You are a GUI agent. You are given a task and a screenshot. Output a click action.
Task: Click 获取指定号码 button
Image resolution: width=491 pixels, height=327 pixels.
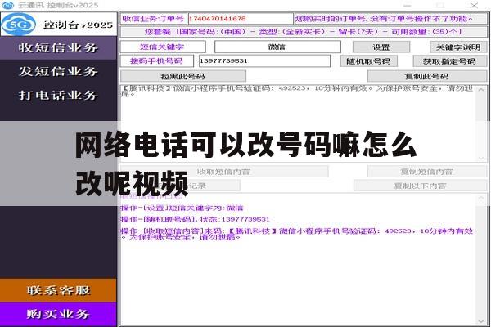449,61
